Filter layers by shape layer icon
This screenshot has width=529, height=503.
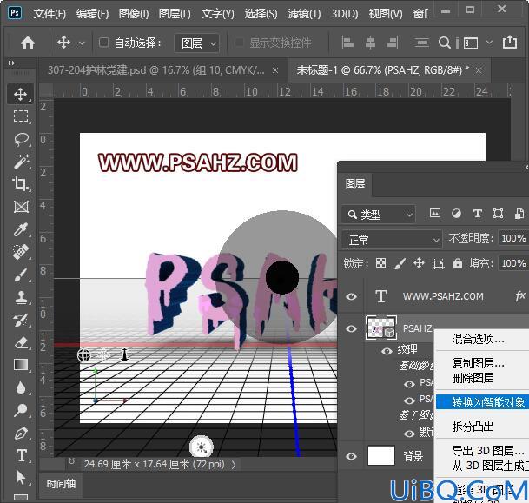[x=498, y=213]
